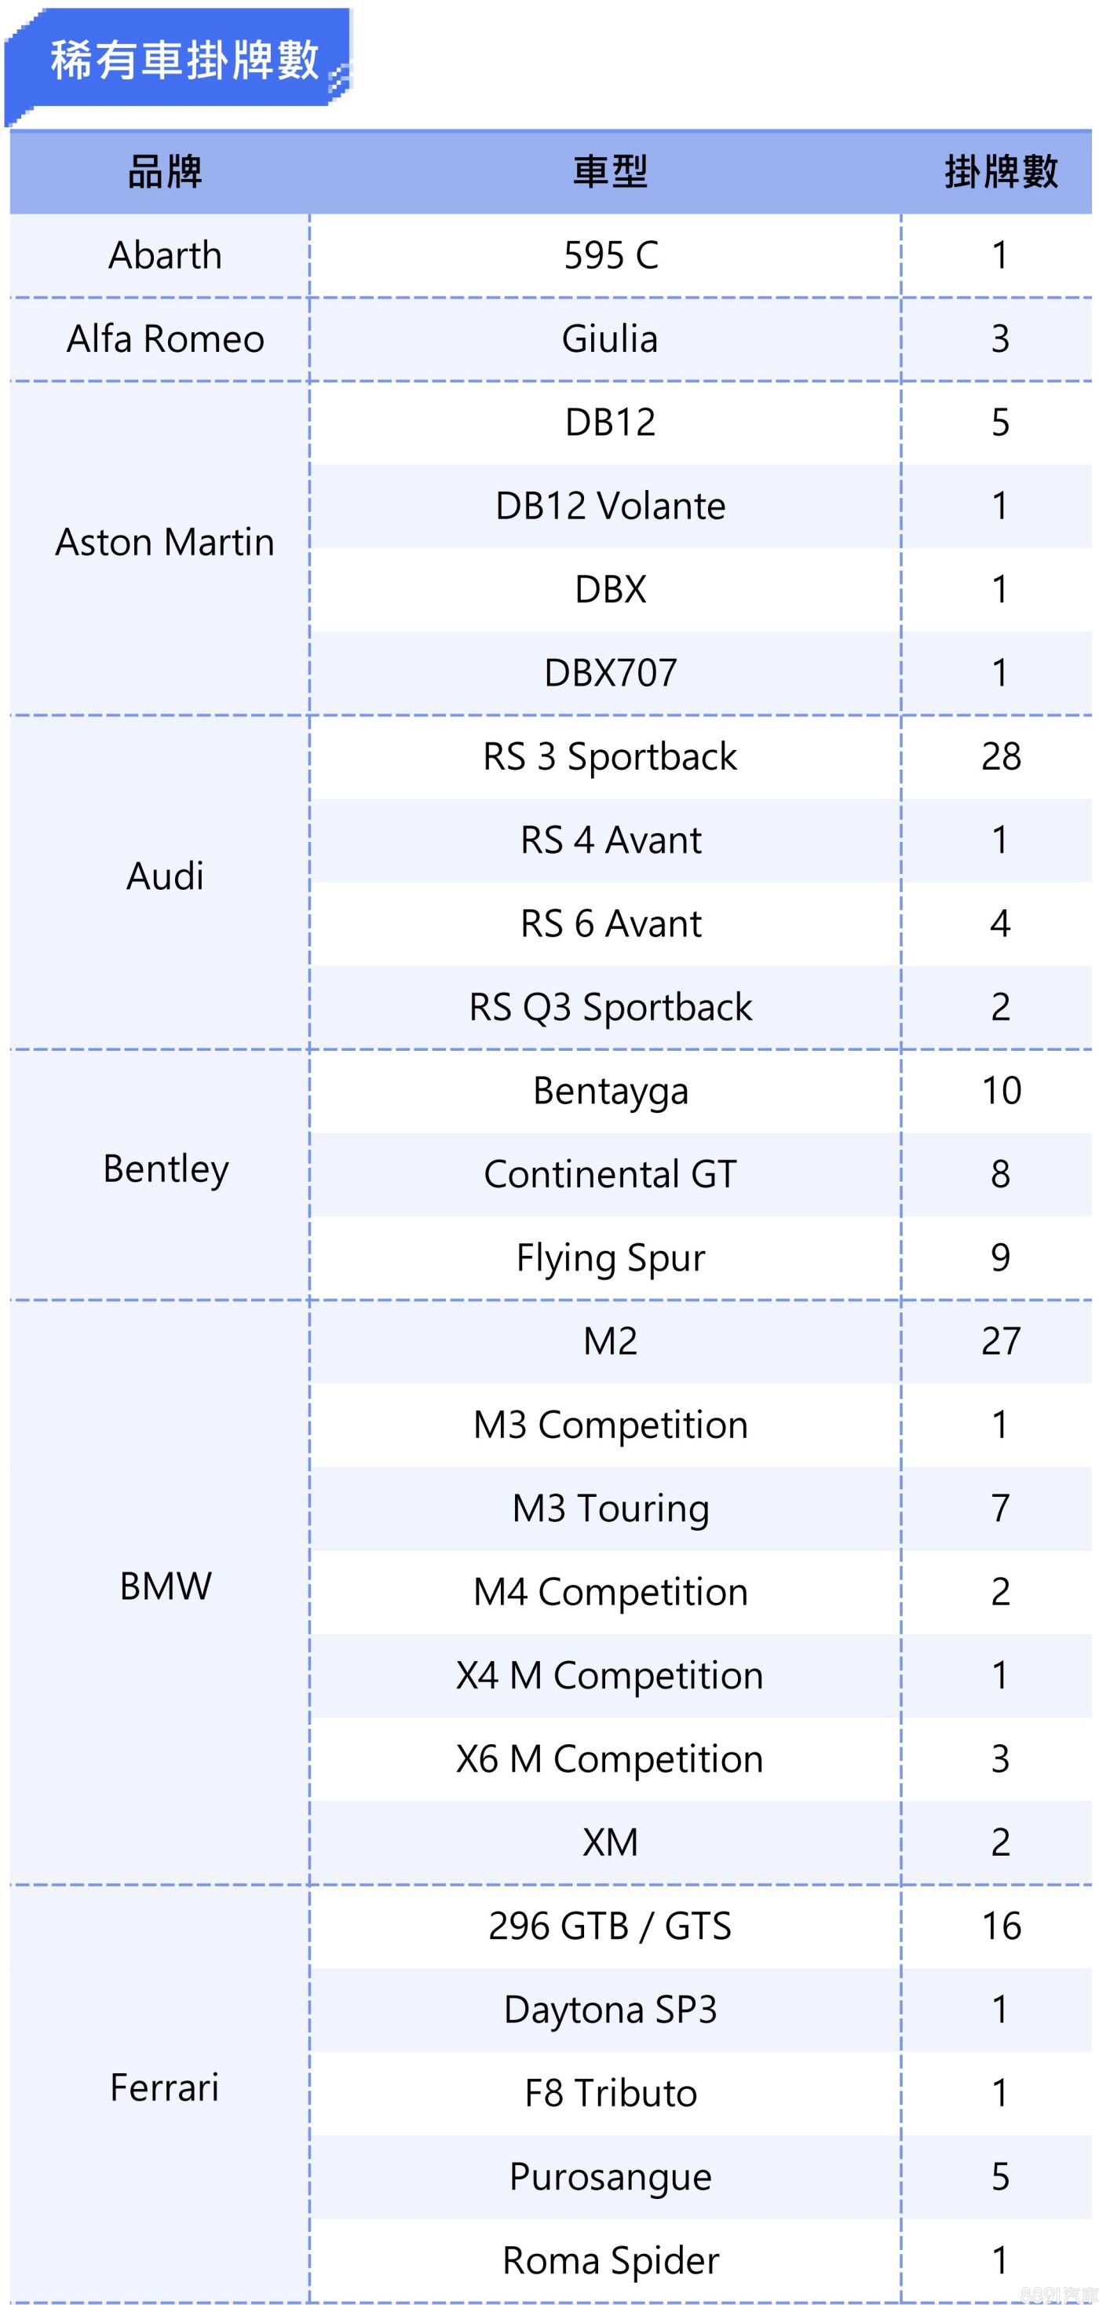
Task: Click the 掛牌數 column header
Action: 1001,172
